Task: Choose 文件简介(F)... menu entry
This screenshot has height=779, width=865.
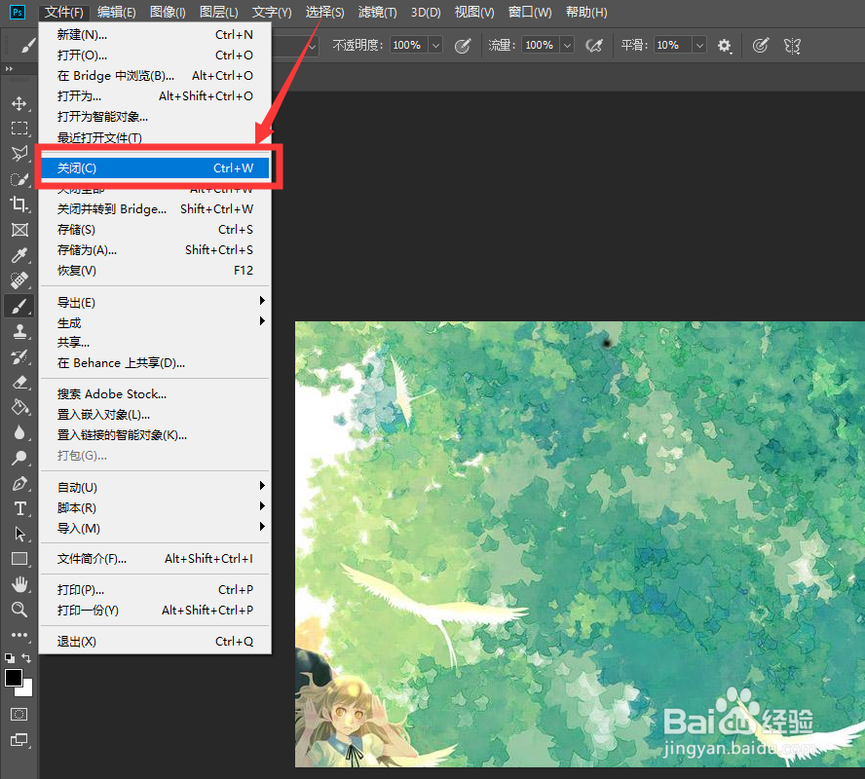Action: 155,559
